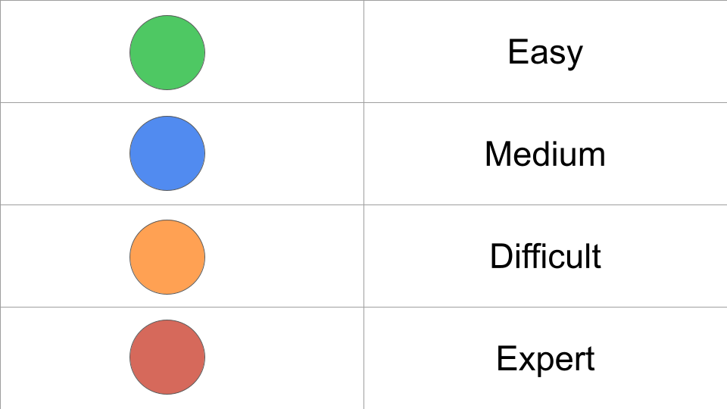
Task: Click the Easy label text
Action: pyautogui.click(x=545, y=52)
